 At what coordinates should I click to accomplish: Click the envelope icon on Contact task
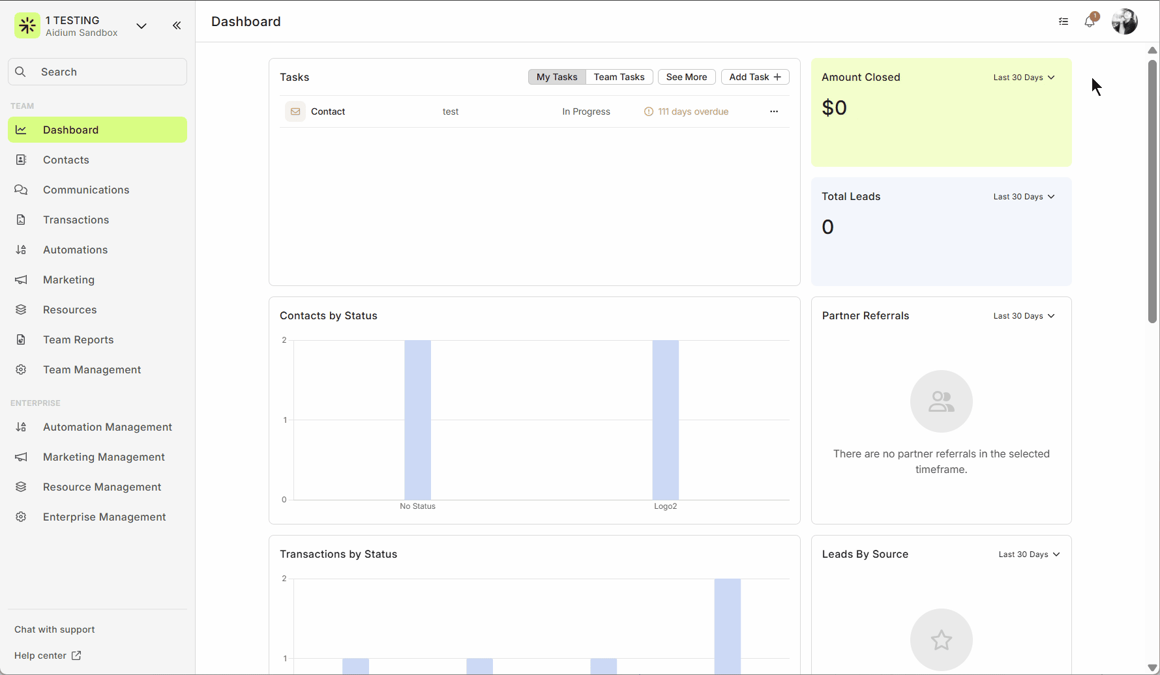coord(295,111)
